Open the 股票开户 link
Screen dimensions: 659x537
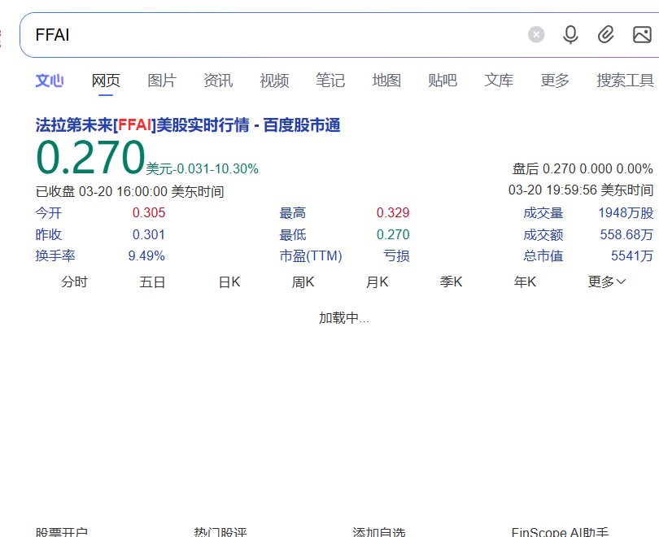coord(62,532)
